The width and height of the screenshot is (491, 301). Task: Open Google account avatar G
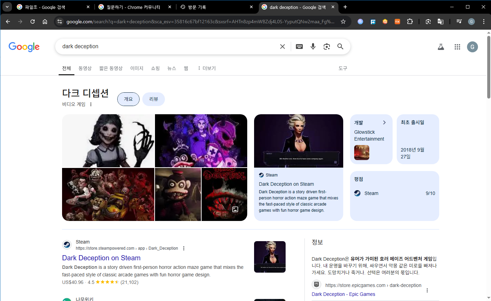[472, 47]
